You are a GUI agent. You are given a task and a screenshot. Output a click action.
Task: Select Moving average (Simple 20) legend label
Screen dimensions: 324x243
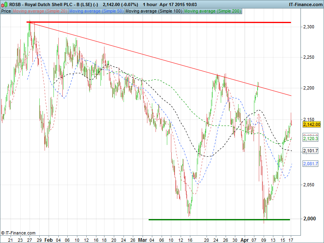coord(40,11)
